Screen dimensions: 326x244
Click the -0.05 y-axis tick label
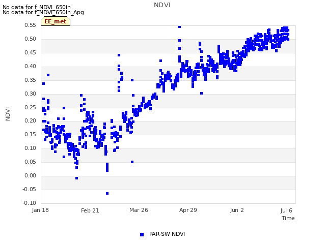[x=30, y=189]
